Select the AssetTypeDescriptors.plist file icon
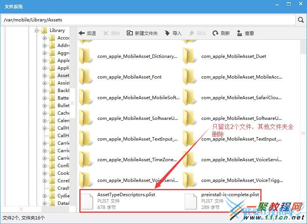307x224 pixels. click(87, 201)
